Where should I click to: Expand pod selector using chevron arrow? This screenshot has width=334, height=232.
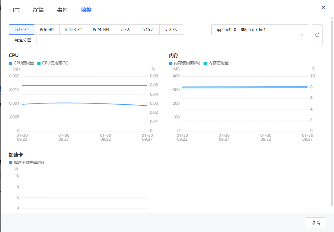coord(302,35)
